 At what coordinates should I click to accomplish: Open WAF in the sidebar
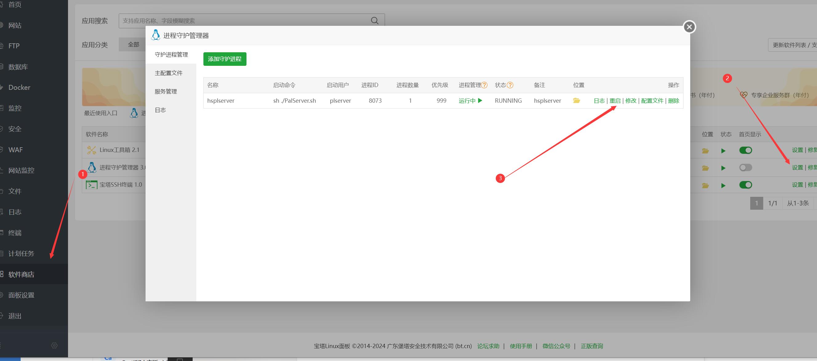16,150
